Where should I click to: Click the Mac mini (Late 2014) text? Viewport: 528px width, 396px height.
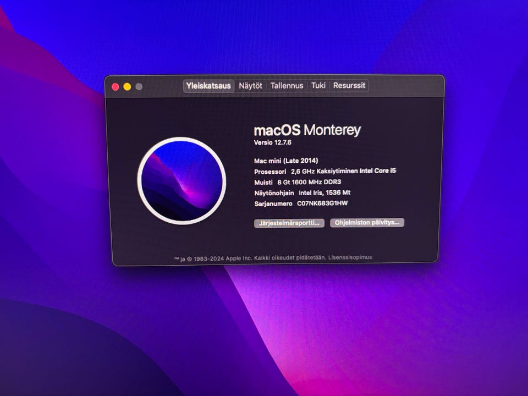pos(286,161)
